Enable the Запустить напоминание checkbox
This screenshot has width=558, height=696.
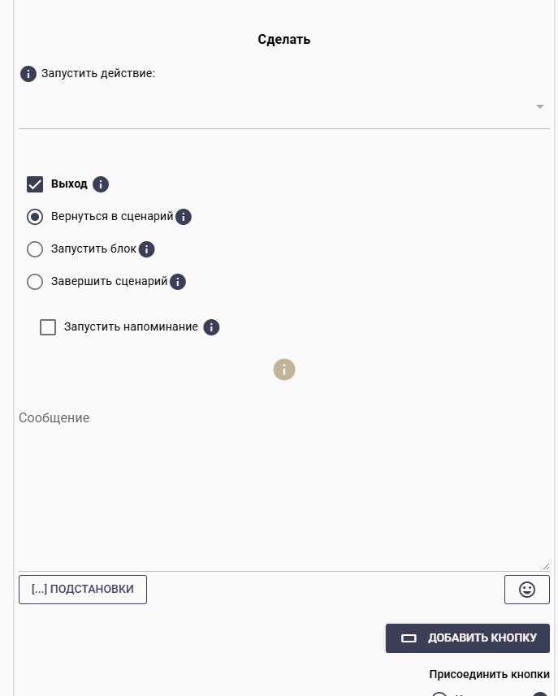point(48,326)
